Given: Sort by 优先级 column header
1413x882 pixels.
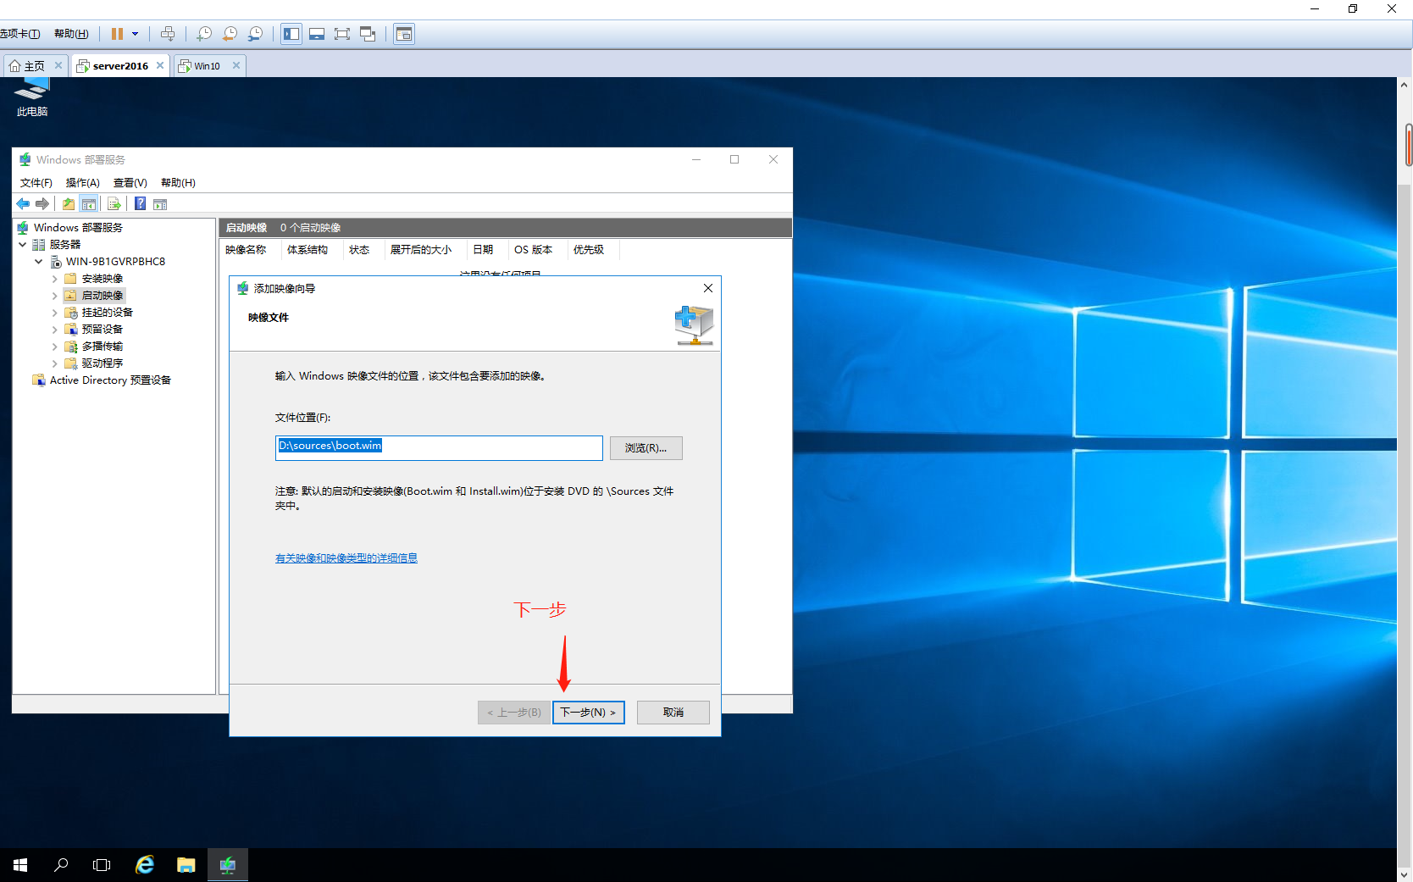Looking at the screenshot, I should (593, 250).
